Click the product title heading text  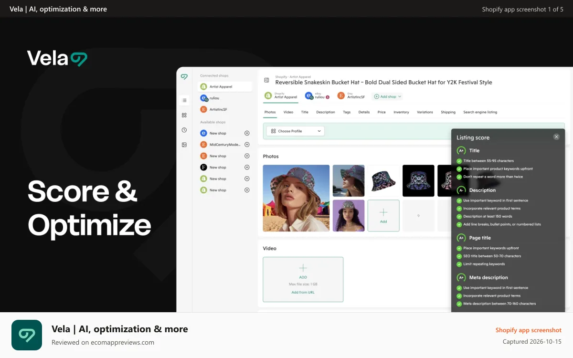(x=383, y=82)
